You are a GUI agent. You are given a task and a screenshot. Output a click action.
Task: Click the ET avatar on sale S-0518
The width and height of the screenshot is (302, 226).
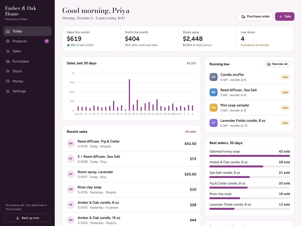click(71, 159)
